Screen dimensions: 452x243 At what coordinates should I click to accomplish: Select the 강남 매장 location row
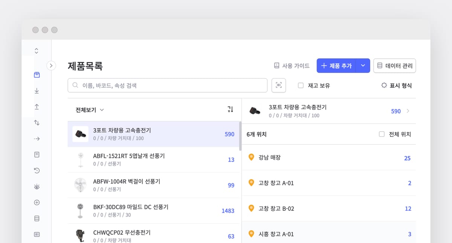[328, 158]
